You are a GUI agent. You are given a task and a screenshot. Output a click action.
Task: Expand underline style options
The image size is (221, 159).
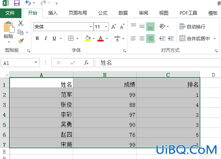point(61,38)
